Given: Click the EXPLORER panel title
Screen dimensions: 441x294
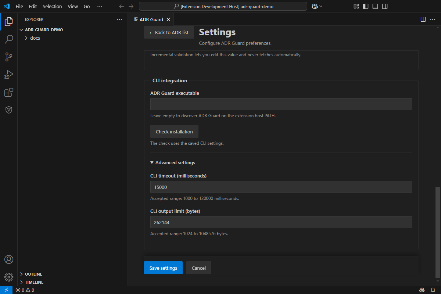Looking at the screenshot, I should tap(34, 19).
